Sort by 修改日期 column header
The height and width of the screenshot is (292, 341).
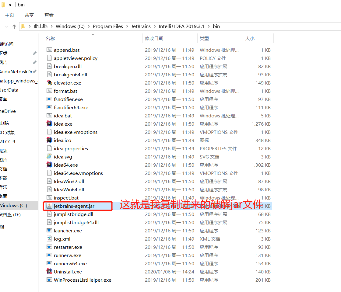click(x=154, y=38)
